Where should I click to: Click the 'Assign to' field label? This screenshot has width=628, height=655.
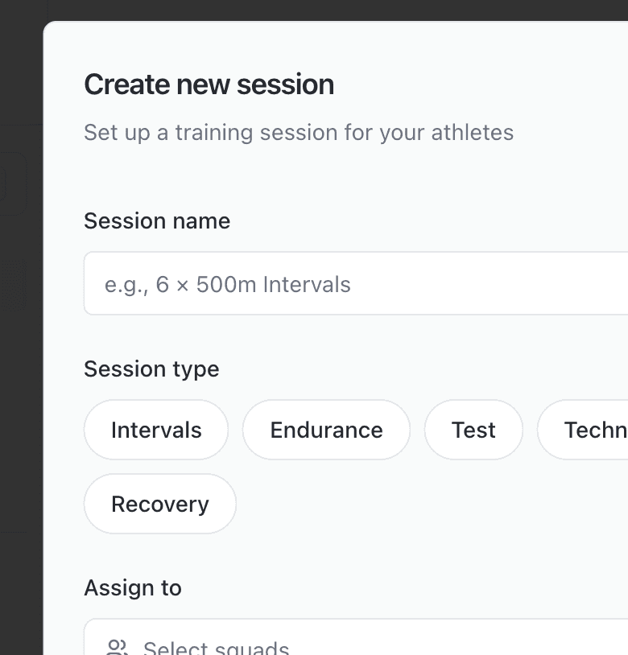coord(133,588)
